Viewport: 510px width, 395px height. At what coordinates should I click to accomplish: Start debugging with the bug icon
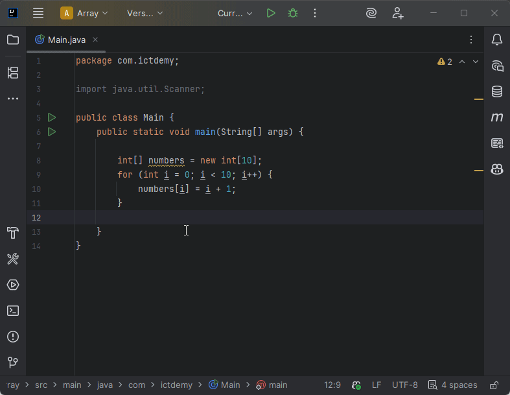(x=293, y=13)
